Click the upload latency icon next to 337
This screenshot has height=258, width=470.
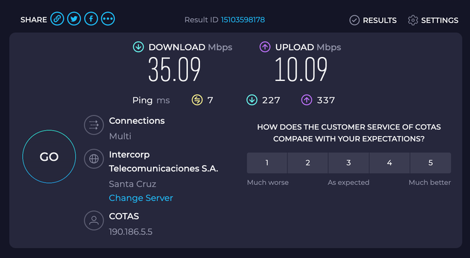pyautogui.click(x=306, y=100)
